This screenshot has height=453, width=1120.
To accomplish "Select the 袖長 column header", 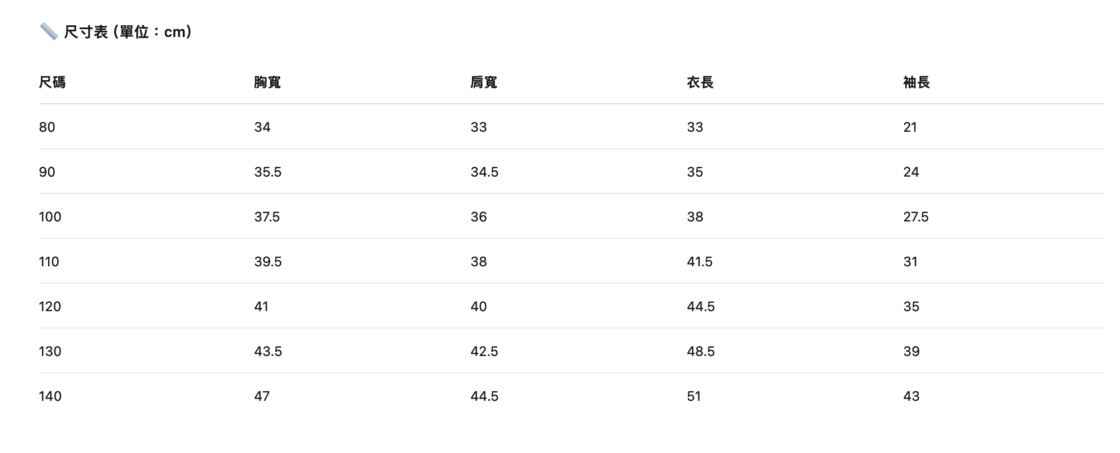I will pyautogui.click(x=917, y=82).
